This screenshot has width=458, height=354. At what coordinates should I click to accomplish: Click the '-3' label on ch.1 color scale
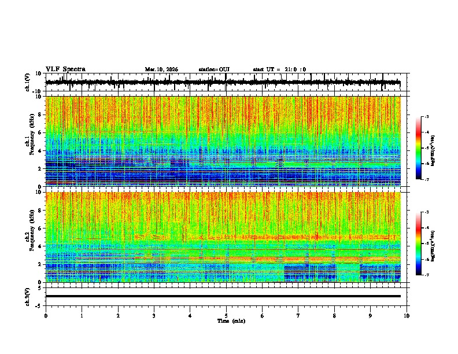point(426,117)
